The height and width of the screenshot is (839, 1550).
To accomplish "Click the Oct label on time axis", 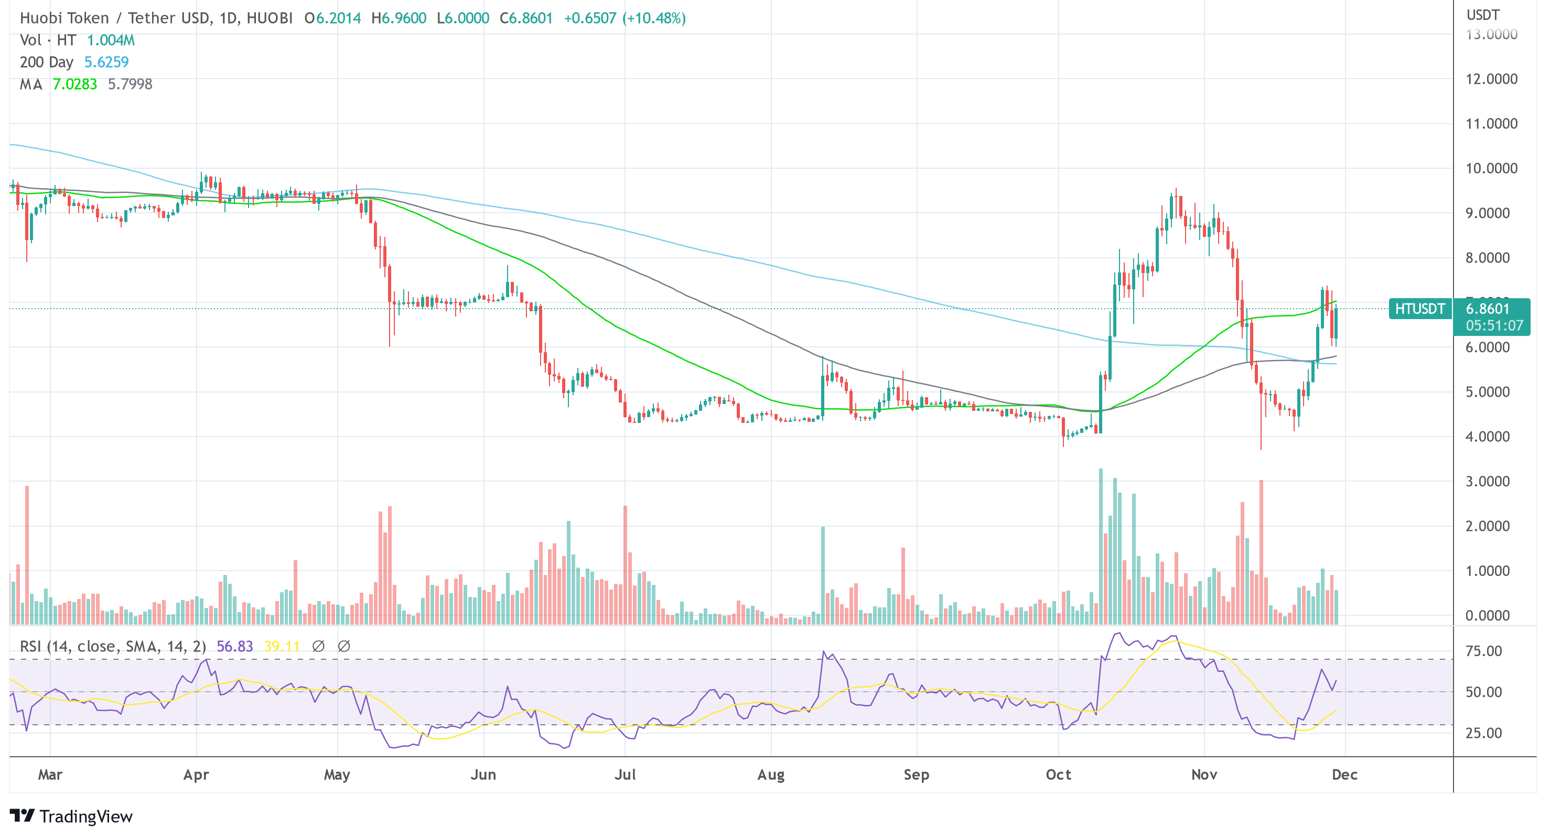I will coord(1058,775).
